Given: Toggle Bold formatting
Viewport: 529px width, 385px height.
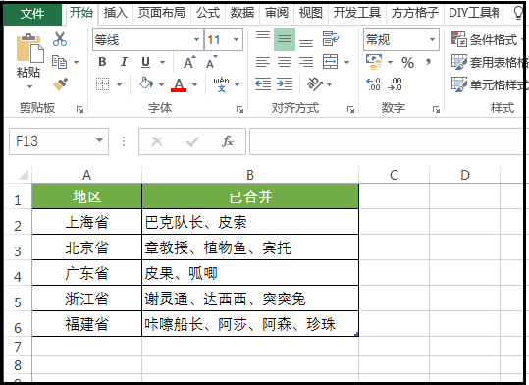Looking at the screenshot, I should tap(102, 62).
